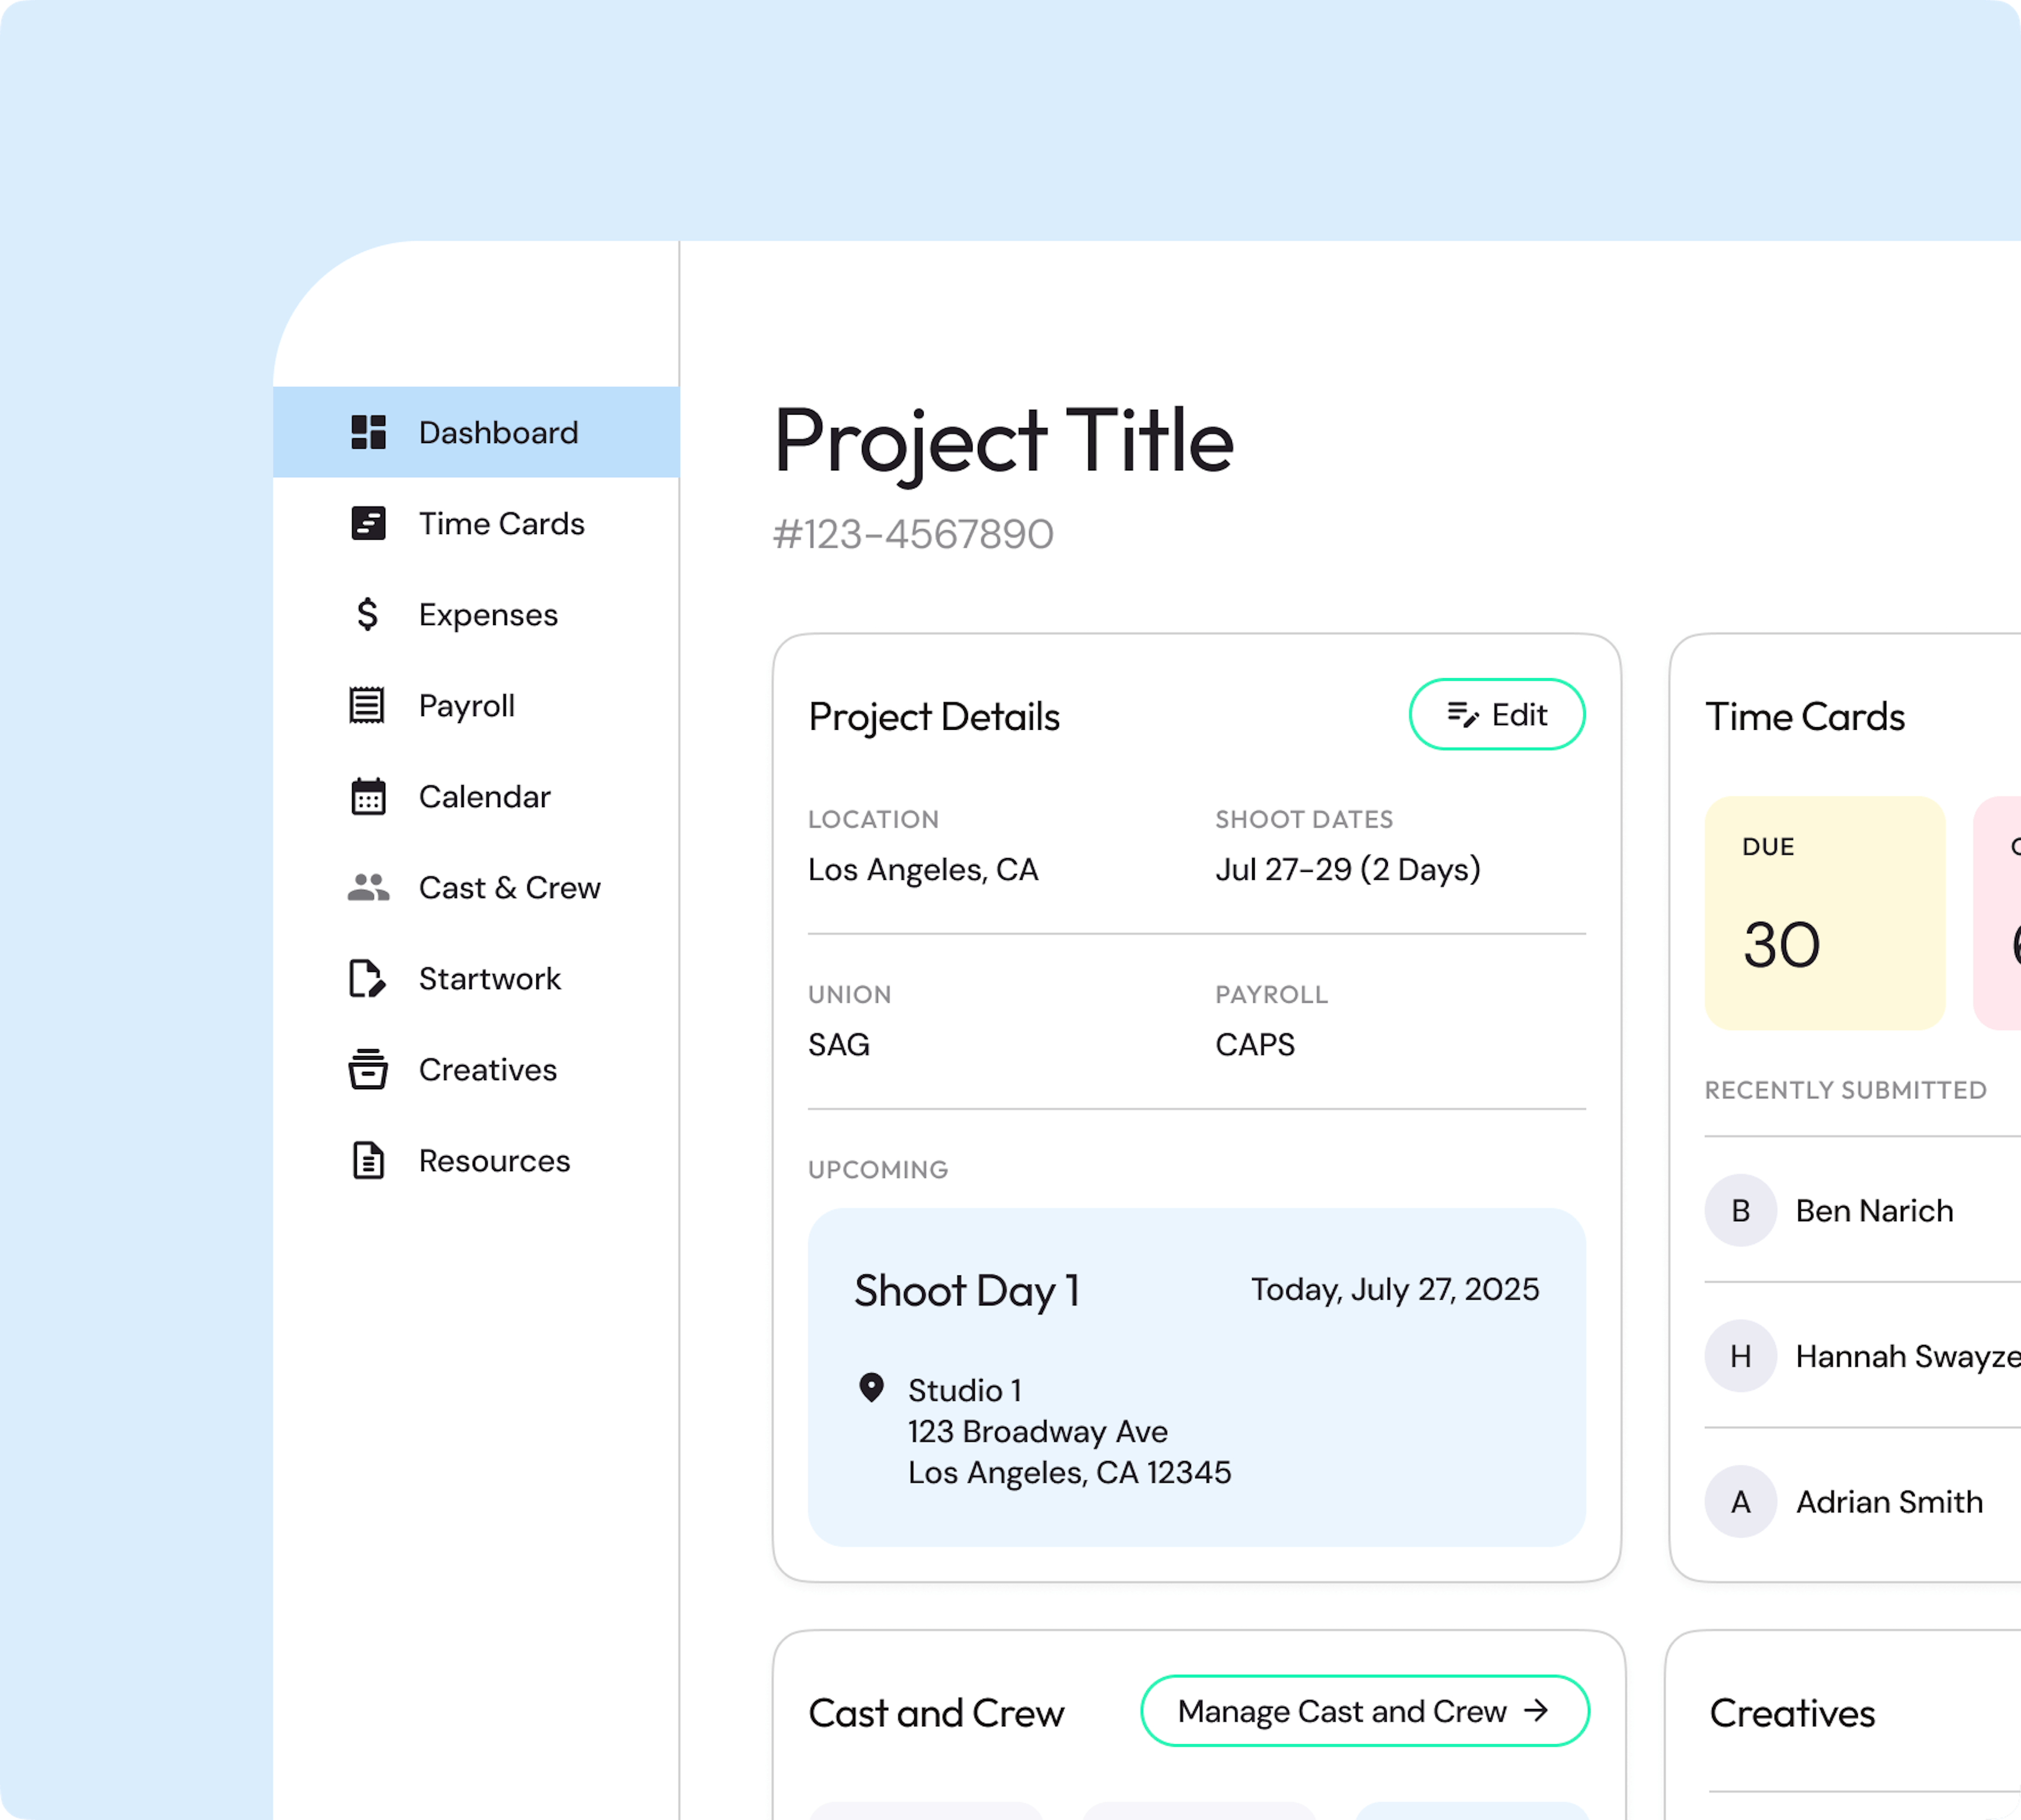The width and height of the screenshot is (2021, 1820).
Task: Click the Expenses dollar sign icon
Action: coord(368,614)
